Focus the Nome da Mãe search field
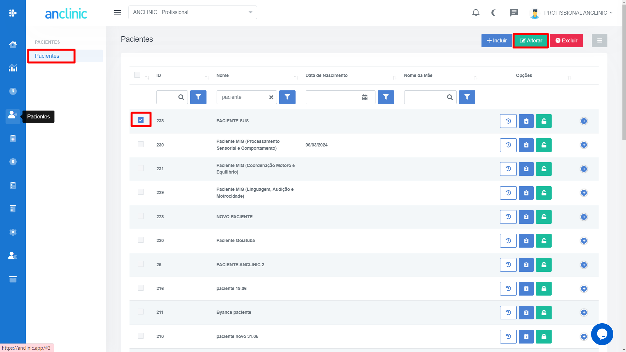This screenshot has width=626, height=352. pyautogui.click(x=430, y=97)
